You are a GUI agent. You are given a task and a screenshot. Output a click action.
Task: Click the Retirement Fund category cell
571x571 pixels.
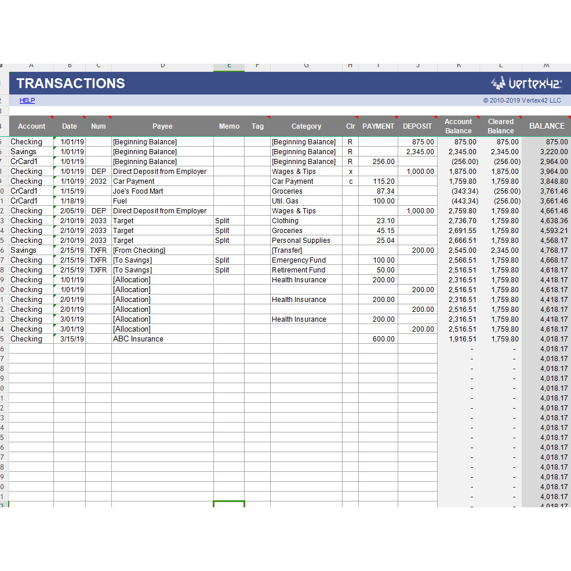click(x=305, y=270)
